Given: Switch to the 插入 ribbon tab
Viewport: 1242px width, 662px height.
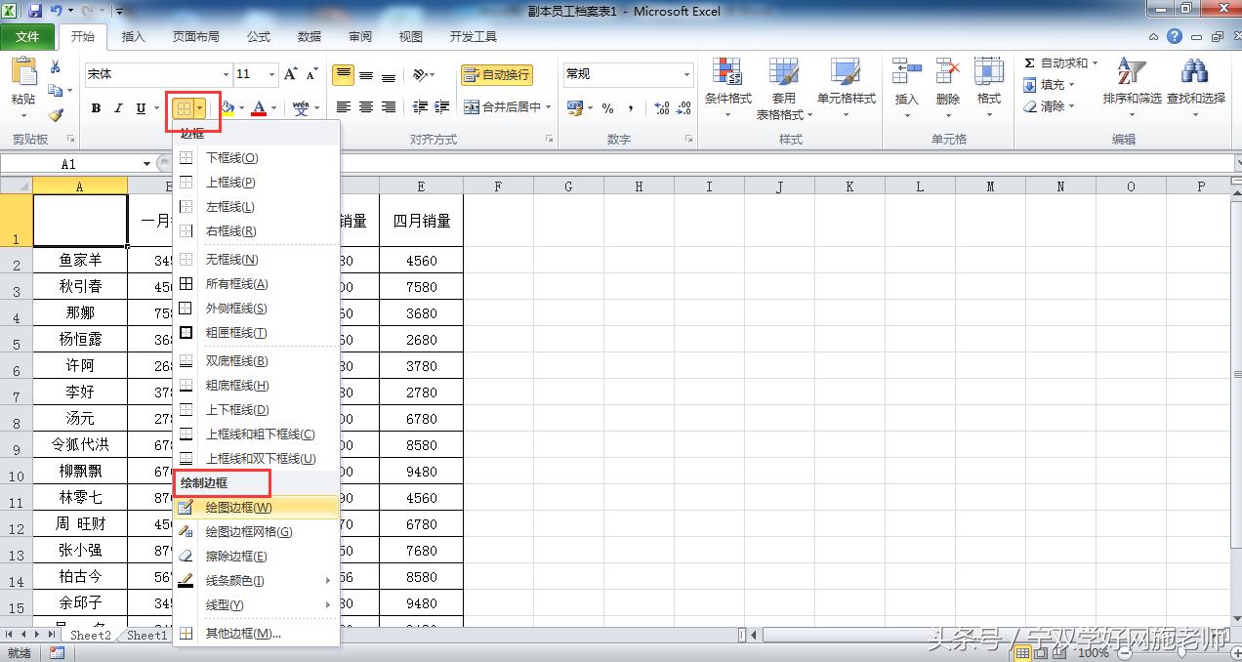Looking at the screenshot, I should (x=133, y=37).
